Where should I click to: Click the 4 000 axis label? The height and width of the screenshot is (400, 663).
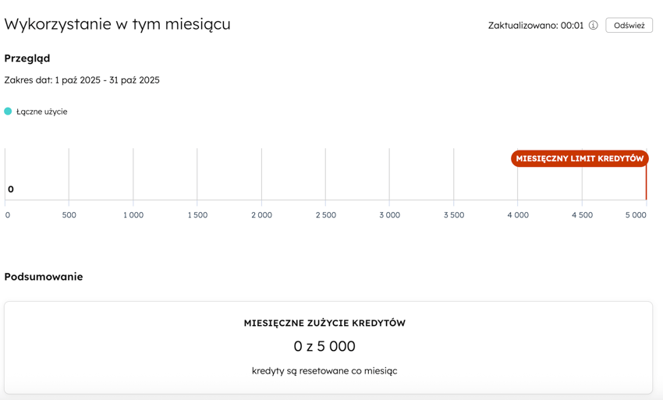pos(518,215)
